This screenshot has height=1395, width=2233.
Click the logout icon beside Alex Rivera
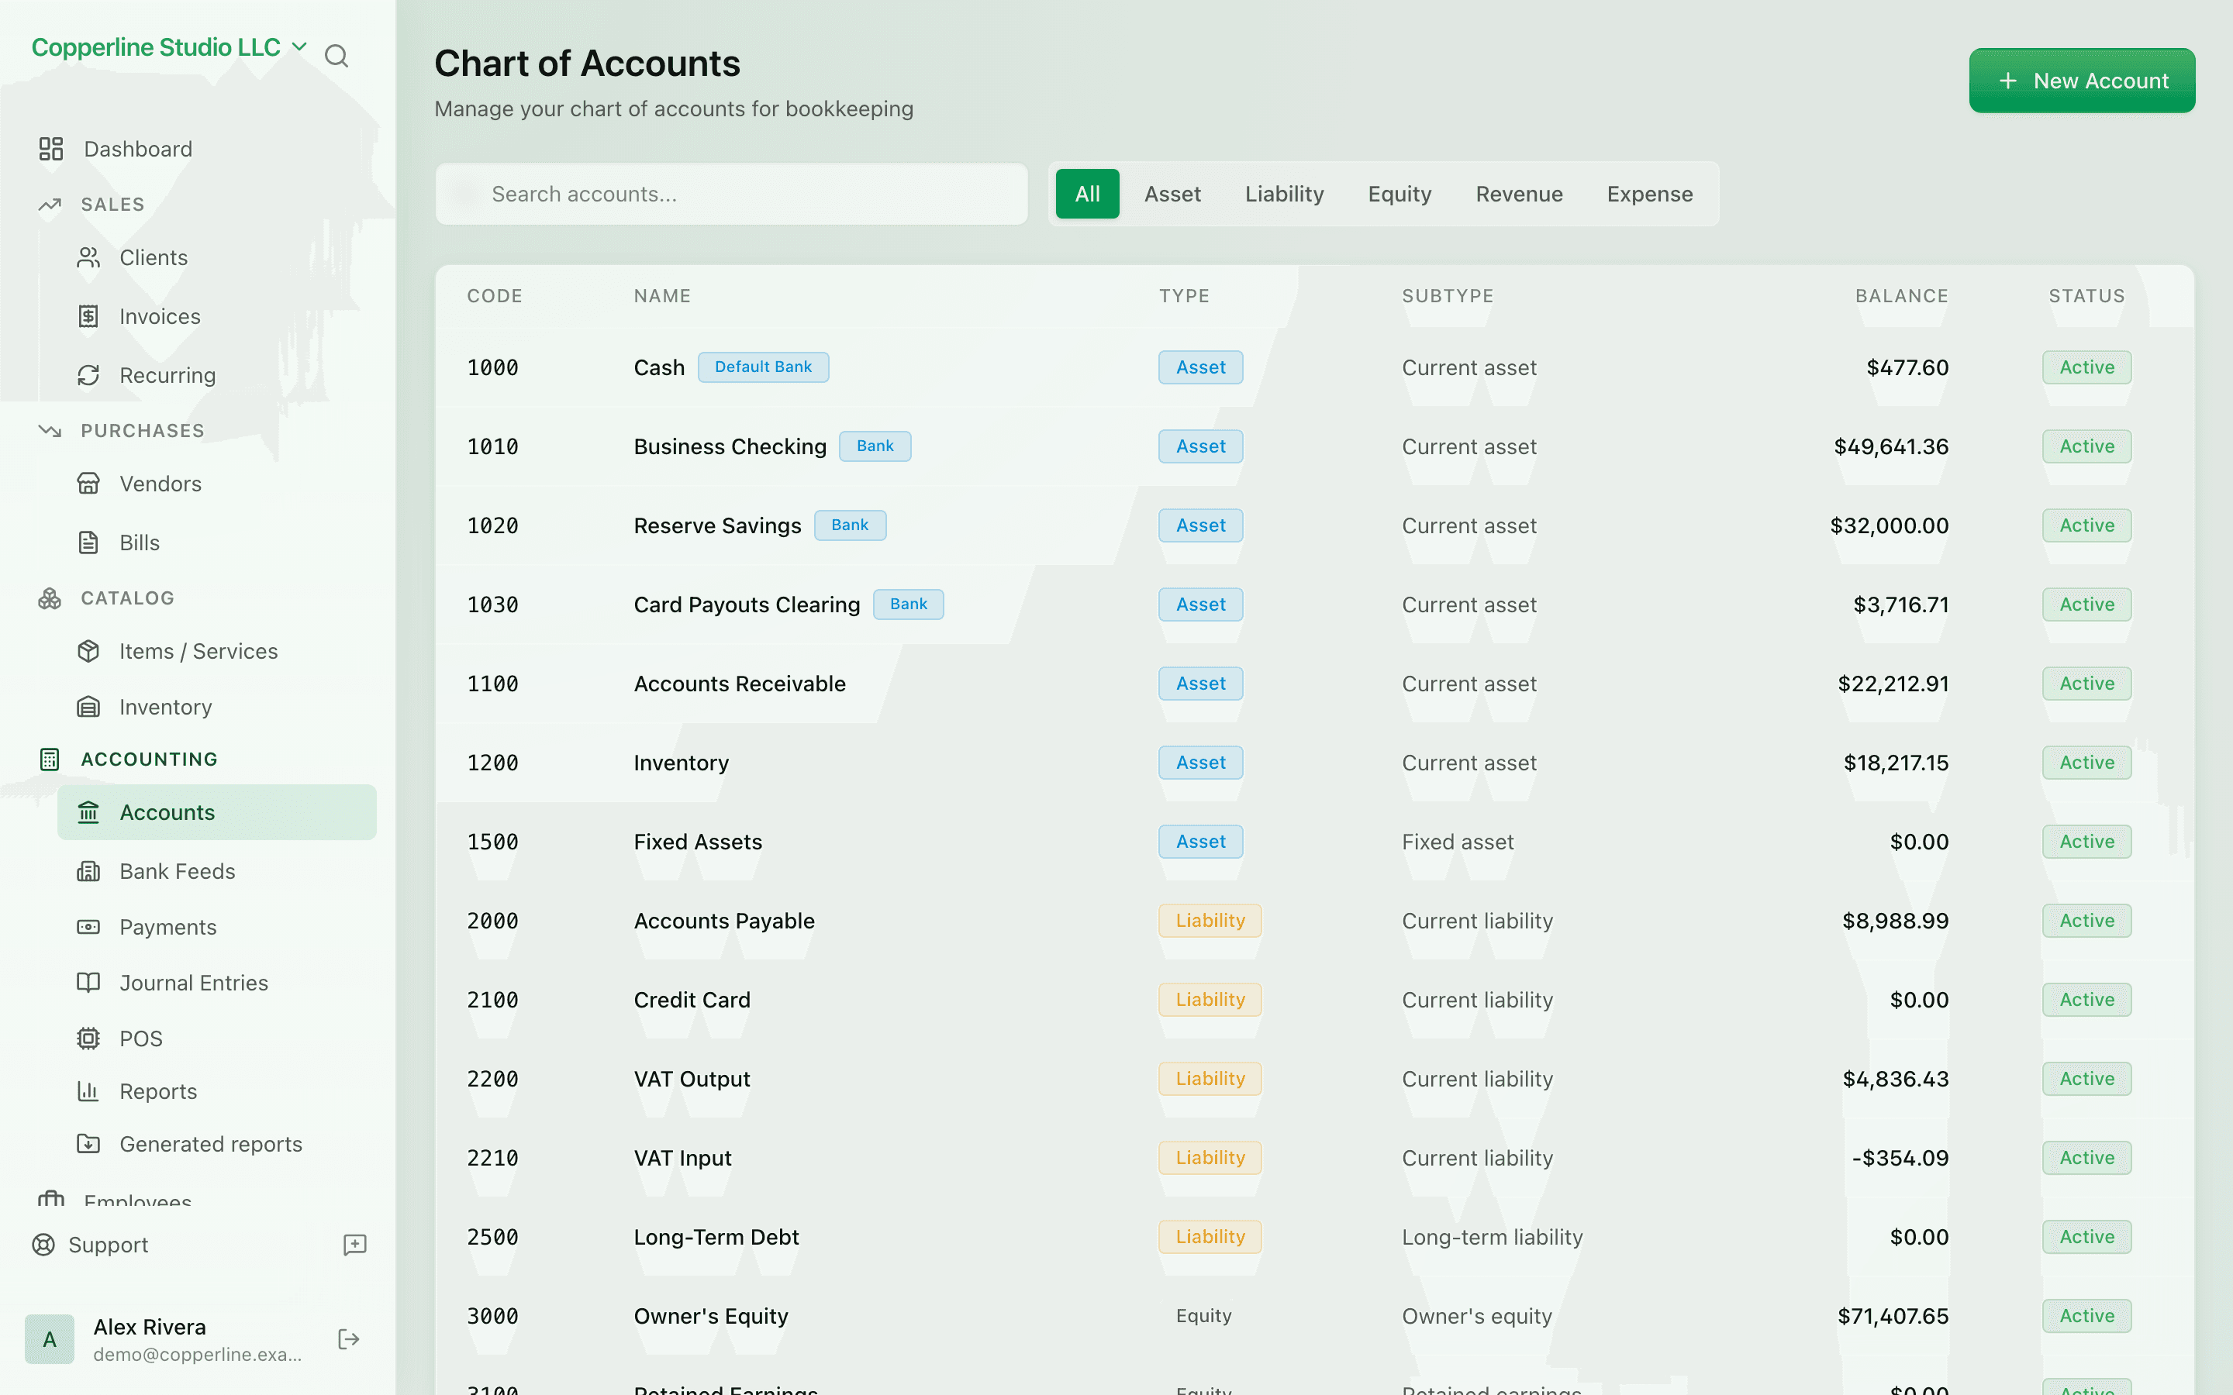tap(349, 1338)
